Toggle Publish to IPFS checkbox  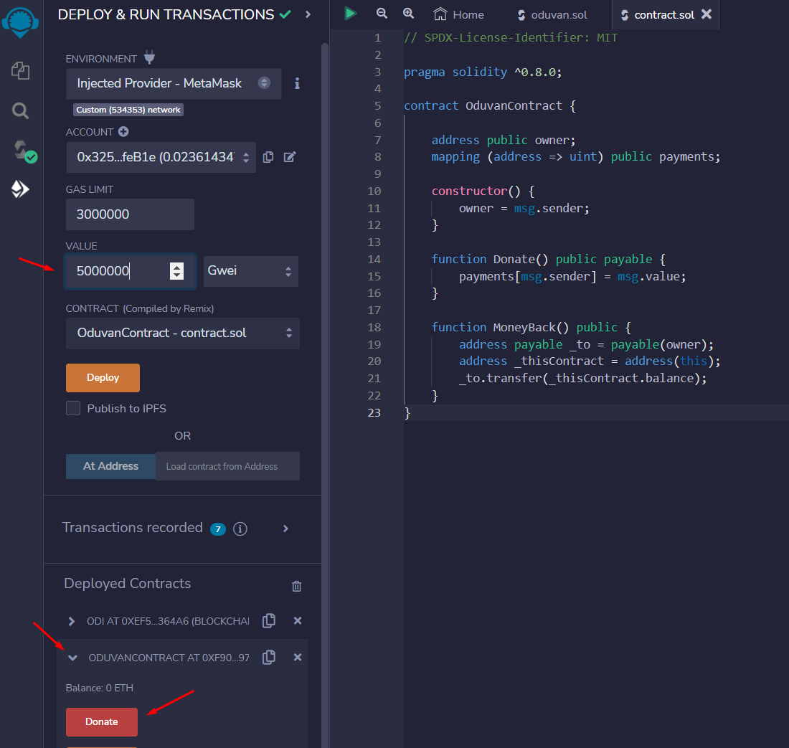(73, 408)
